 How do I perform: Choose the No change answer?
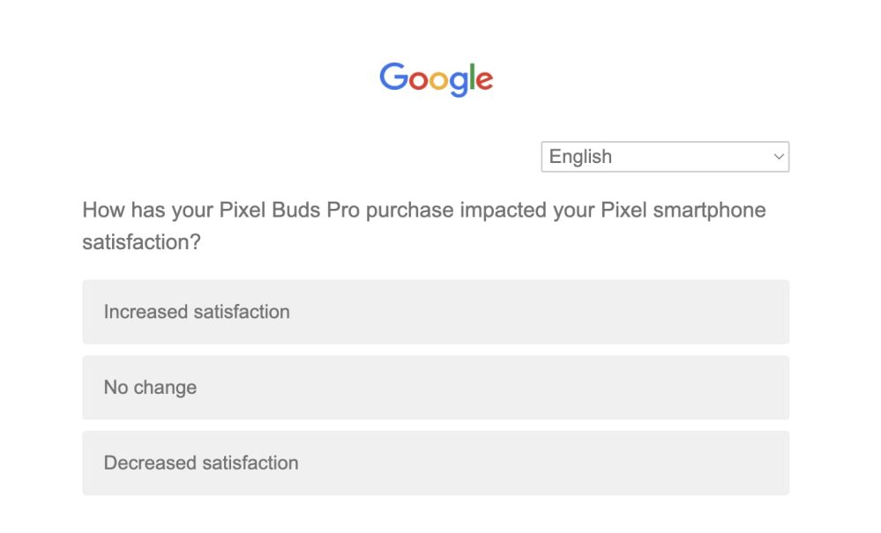click(x=436, y=388)
